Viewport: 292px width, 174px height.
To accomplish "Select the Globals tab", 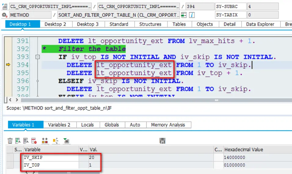I will point(112,125).
